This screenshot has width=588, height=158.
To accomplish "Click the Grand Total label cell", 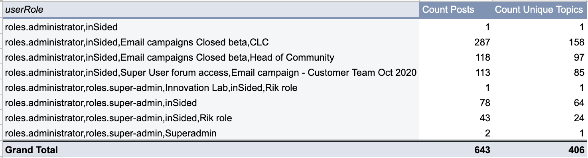I will tap(32, 150).
